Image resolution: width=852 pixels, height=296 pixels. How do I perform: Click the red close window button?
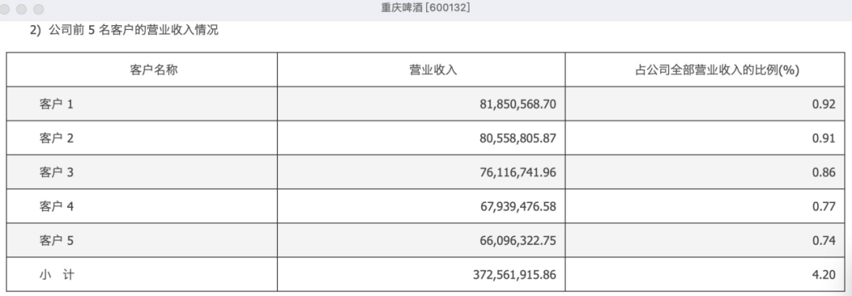pos(5,9)
